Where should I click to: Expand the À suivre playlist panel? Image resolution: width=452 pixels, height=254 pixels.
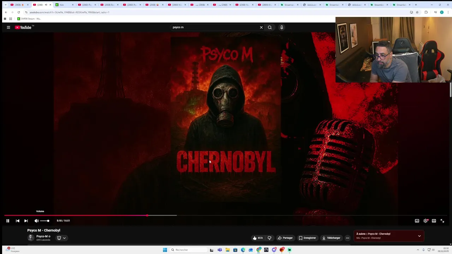(419, 236)
